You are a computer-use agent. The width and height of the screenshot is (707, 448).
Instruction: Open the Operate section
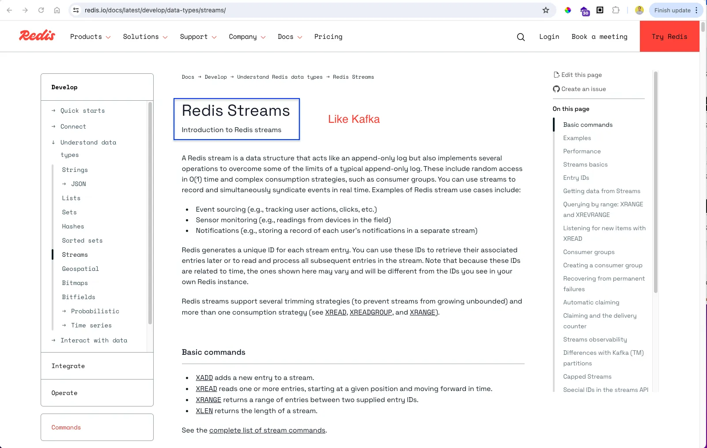point(97,393)
